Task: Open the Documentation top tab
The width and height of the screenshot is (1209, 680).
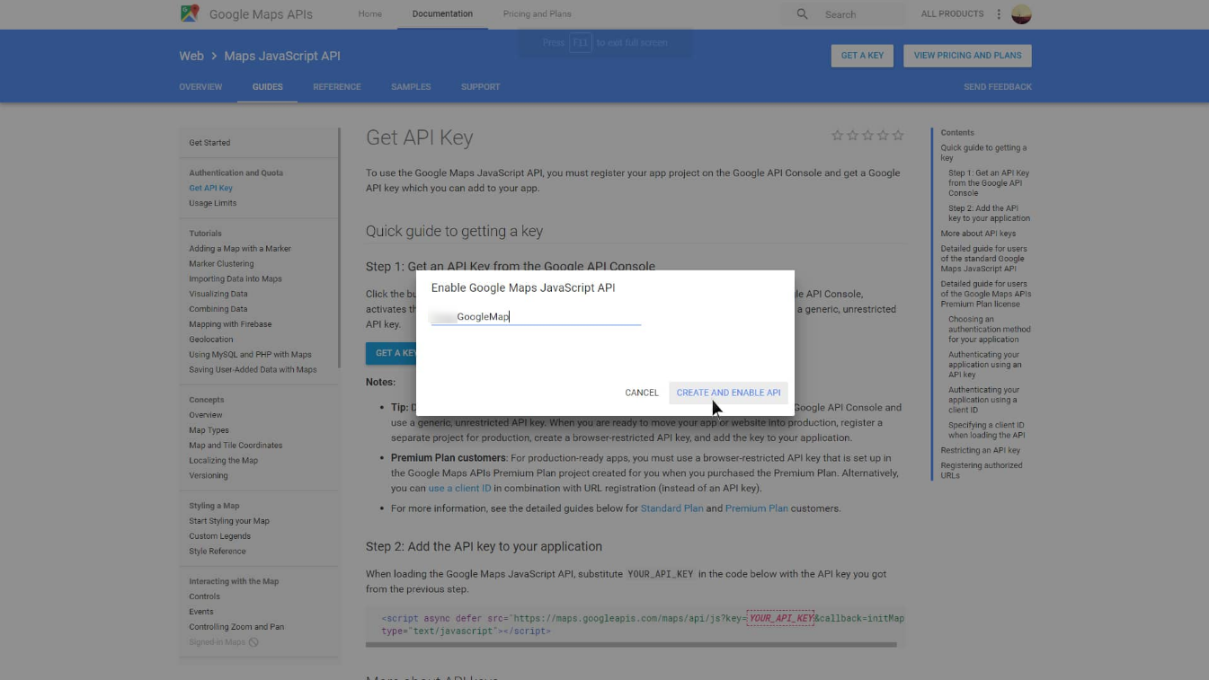Action: 442,14
